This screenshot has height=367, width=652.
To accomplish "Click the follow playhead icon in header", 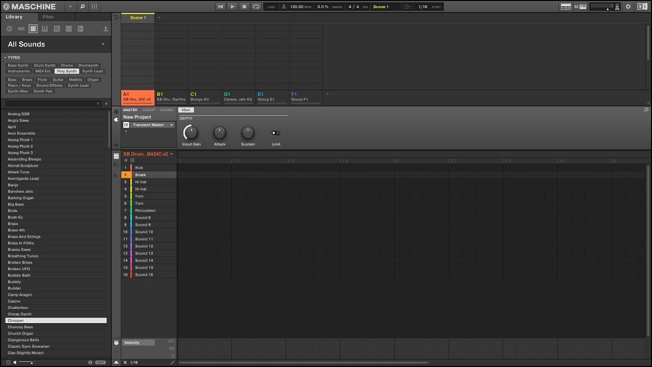I will 407,7.
